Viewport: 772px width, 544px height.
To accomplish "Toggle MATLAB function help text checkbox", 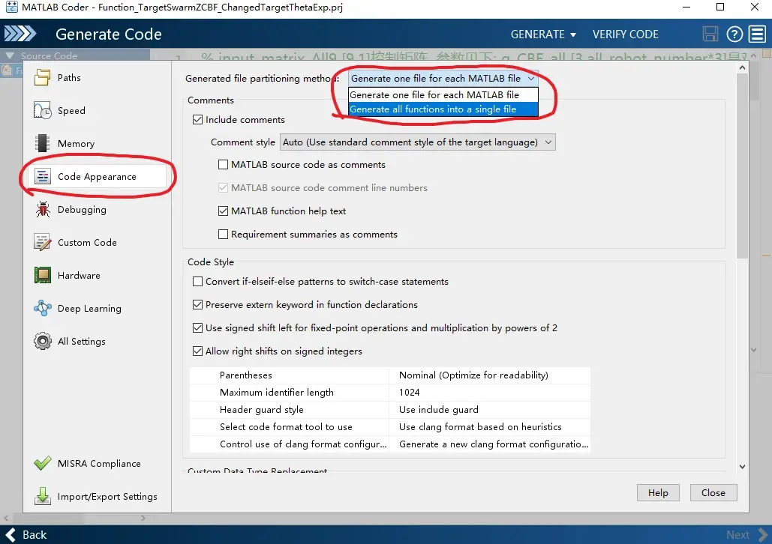I will (x=223, y=211).
